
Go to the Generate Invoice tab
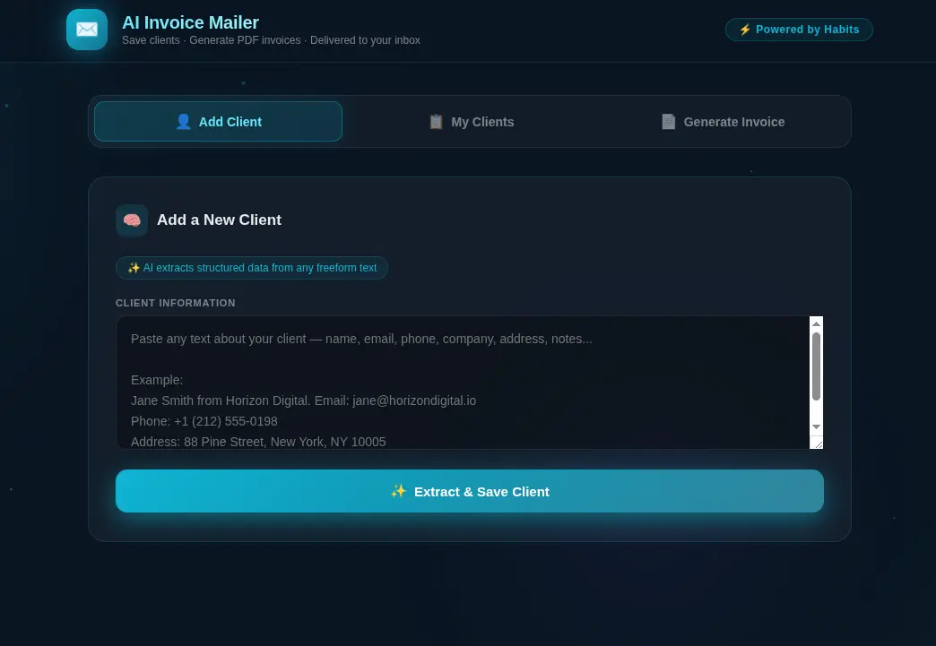pos(723,122)
